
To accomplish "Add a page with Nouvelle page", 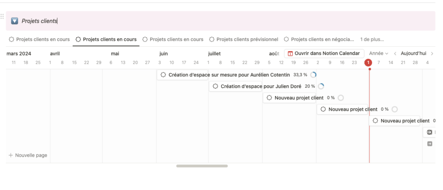I will point(28,155).
